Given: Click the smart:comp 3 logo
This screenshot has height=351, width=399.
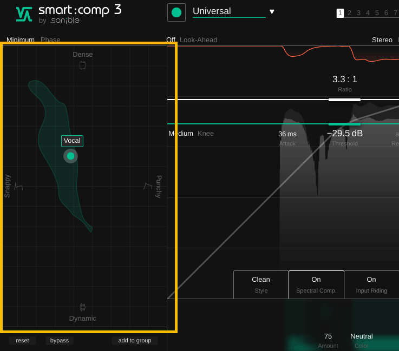Looking at the screenshot, I should (69, 14).
